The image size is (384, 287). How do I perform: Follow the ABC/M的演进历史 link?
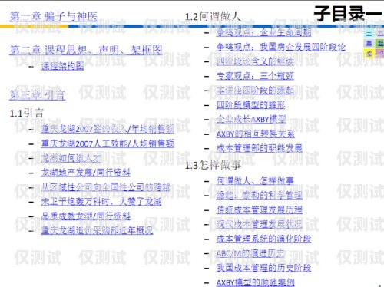pyautogui.click(x=250, y=253)
